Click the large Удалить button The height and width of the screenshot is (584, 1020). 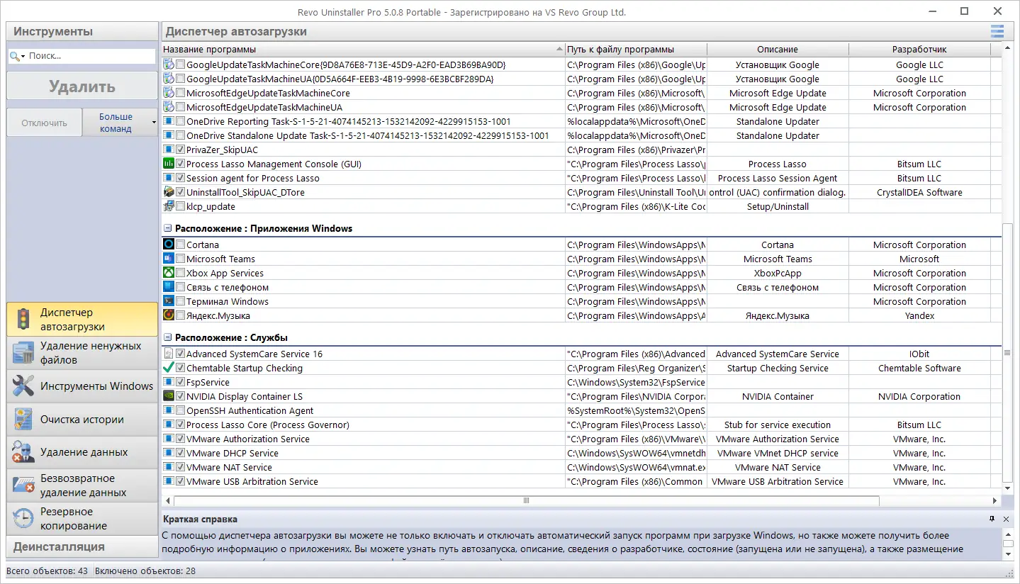pyautogui.click(x=82, y=86)
